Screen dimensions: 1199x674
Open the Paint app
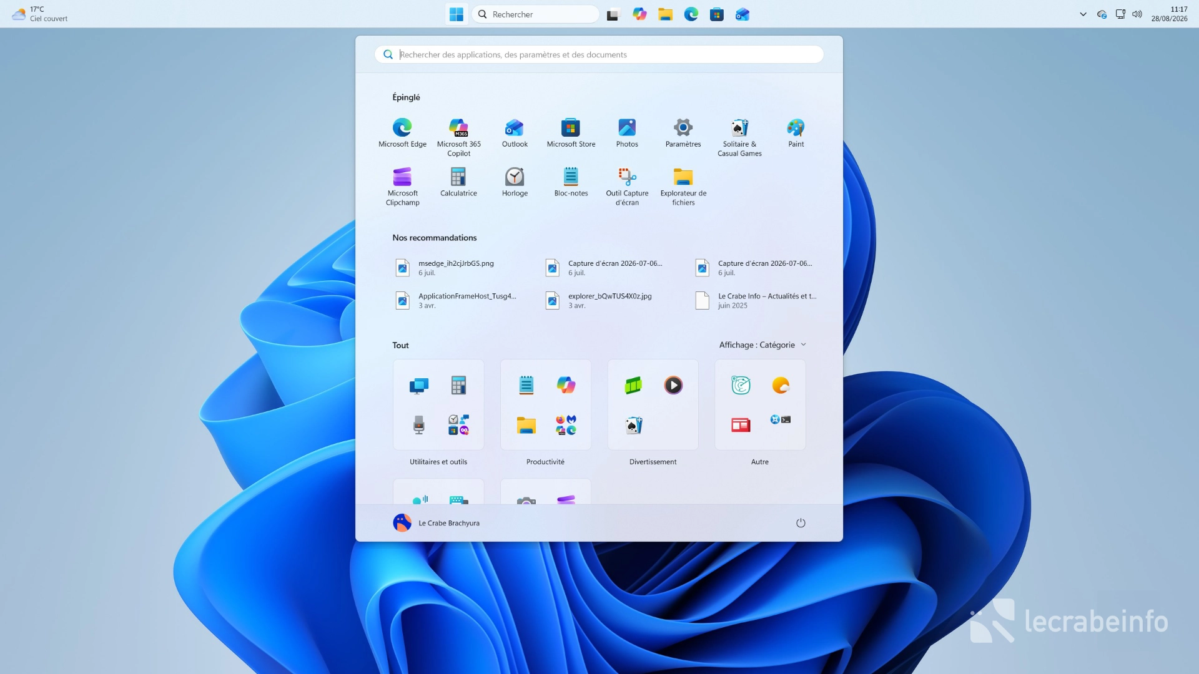pos(796,133)
